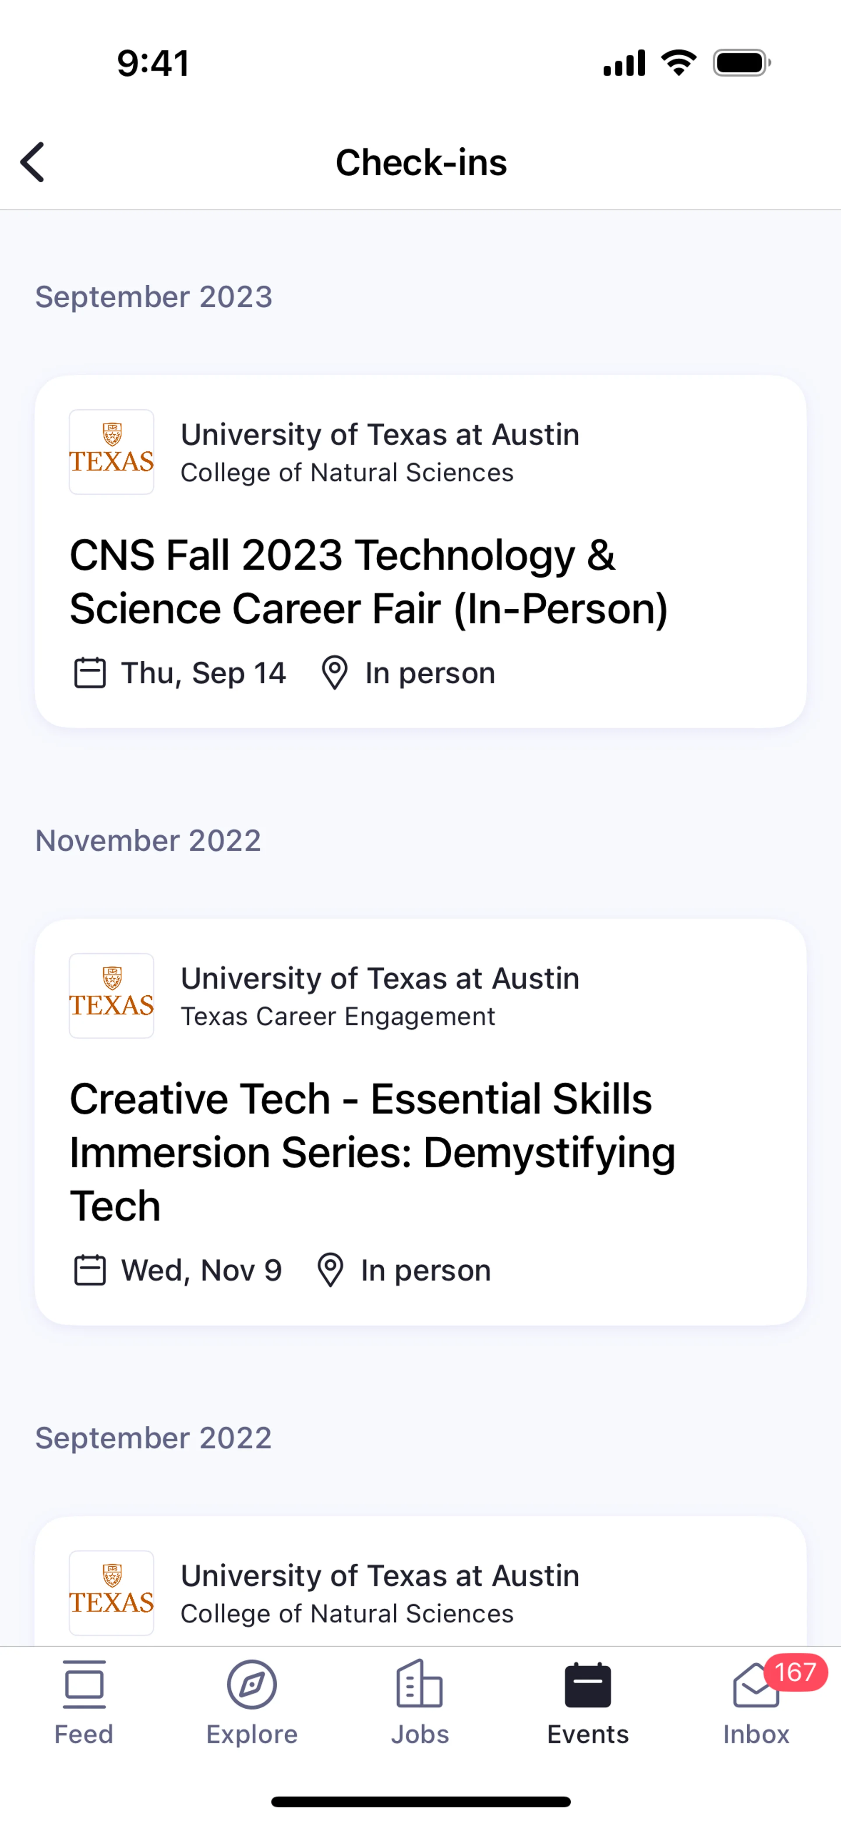
Task: Tap the battery icon in status bar
Action: [x=741, y=63]
